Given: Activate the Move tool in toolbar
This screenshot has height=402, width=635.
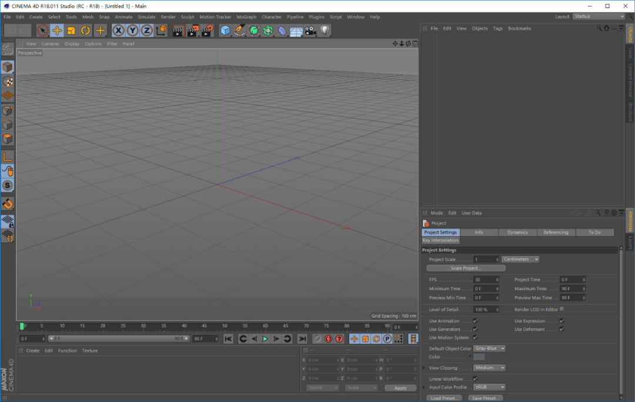Looking at the screenshot, I should pyautogui.click(x=56, y=31).
